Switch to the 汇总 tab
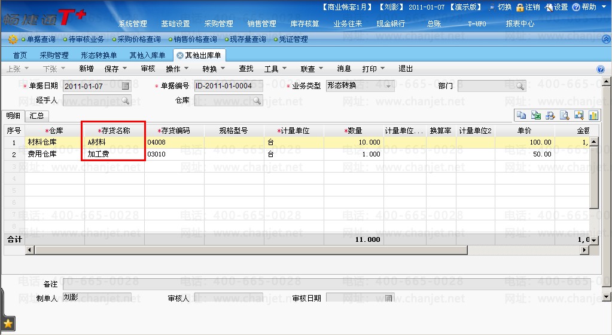 coord(36,116)
